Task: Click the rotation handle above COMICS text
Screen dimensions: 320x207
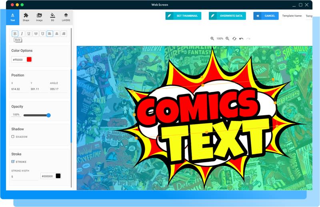Action: (202, 77)
